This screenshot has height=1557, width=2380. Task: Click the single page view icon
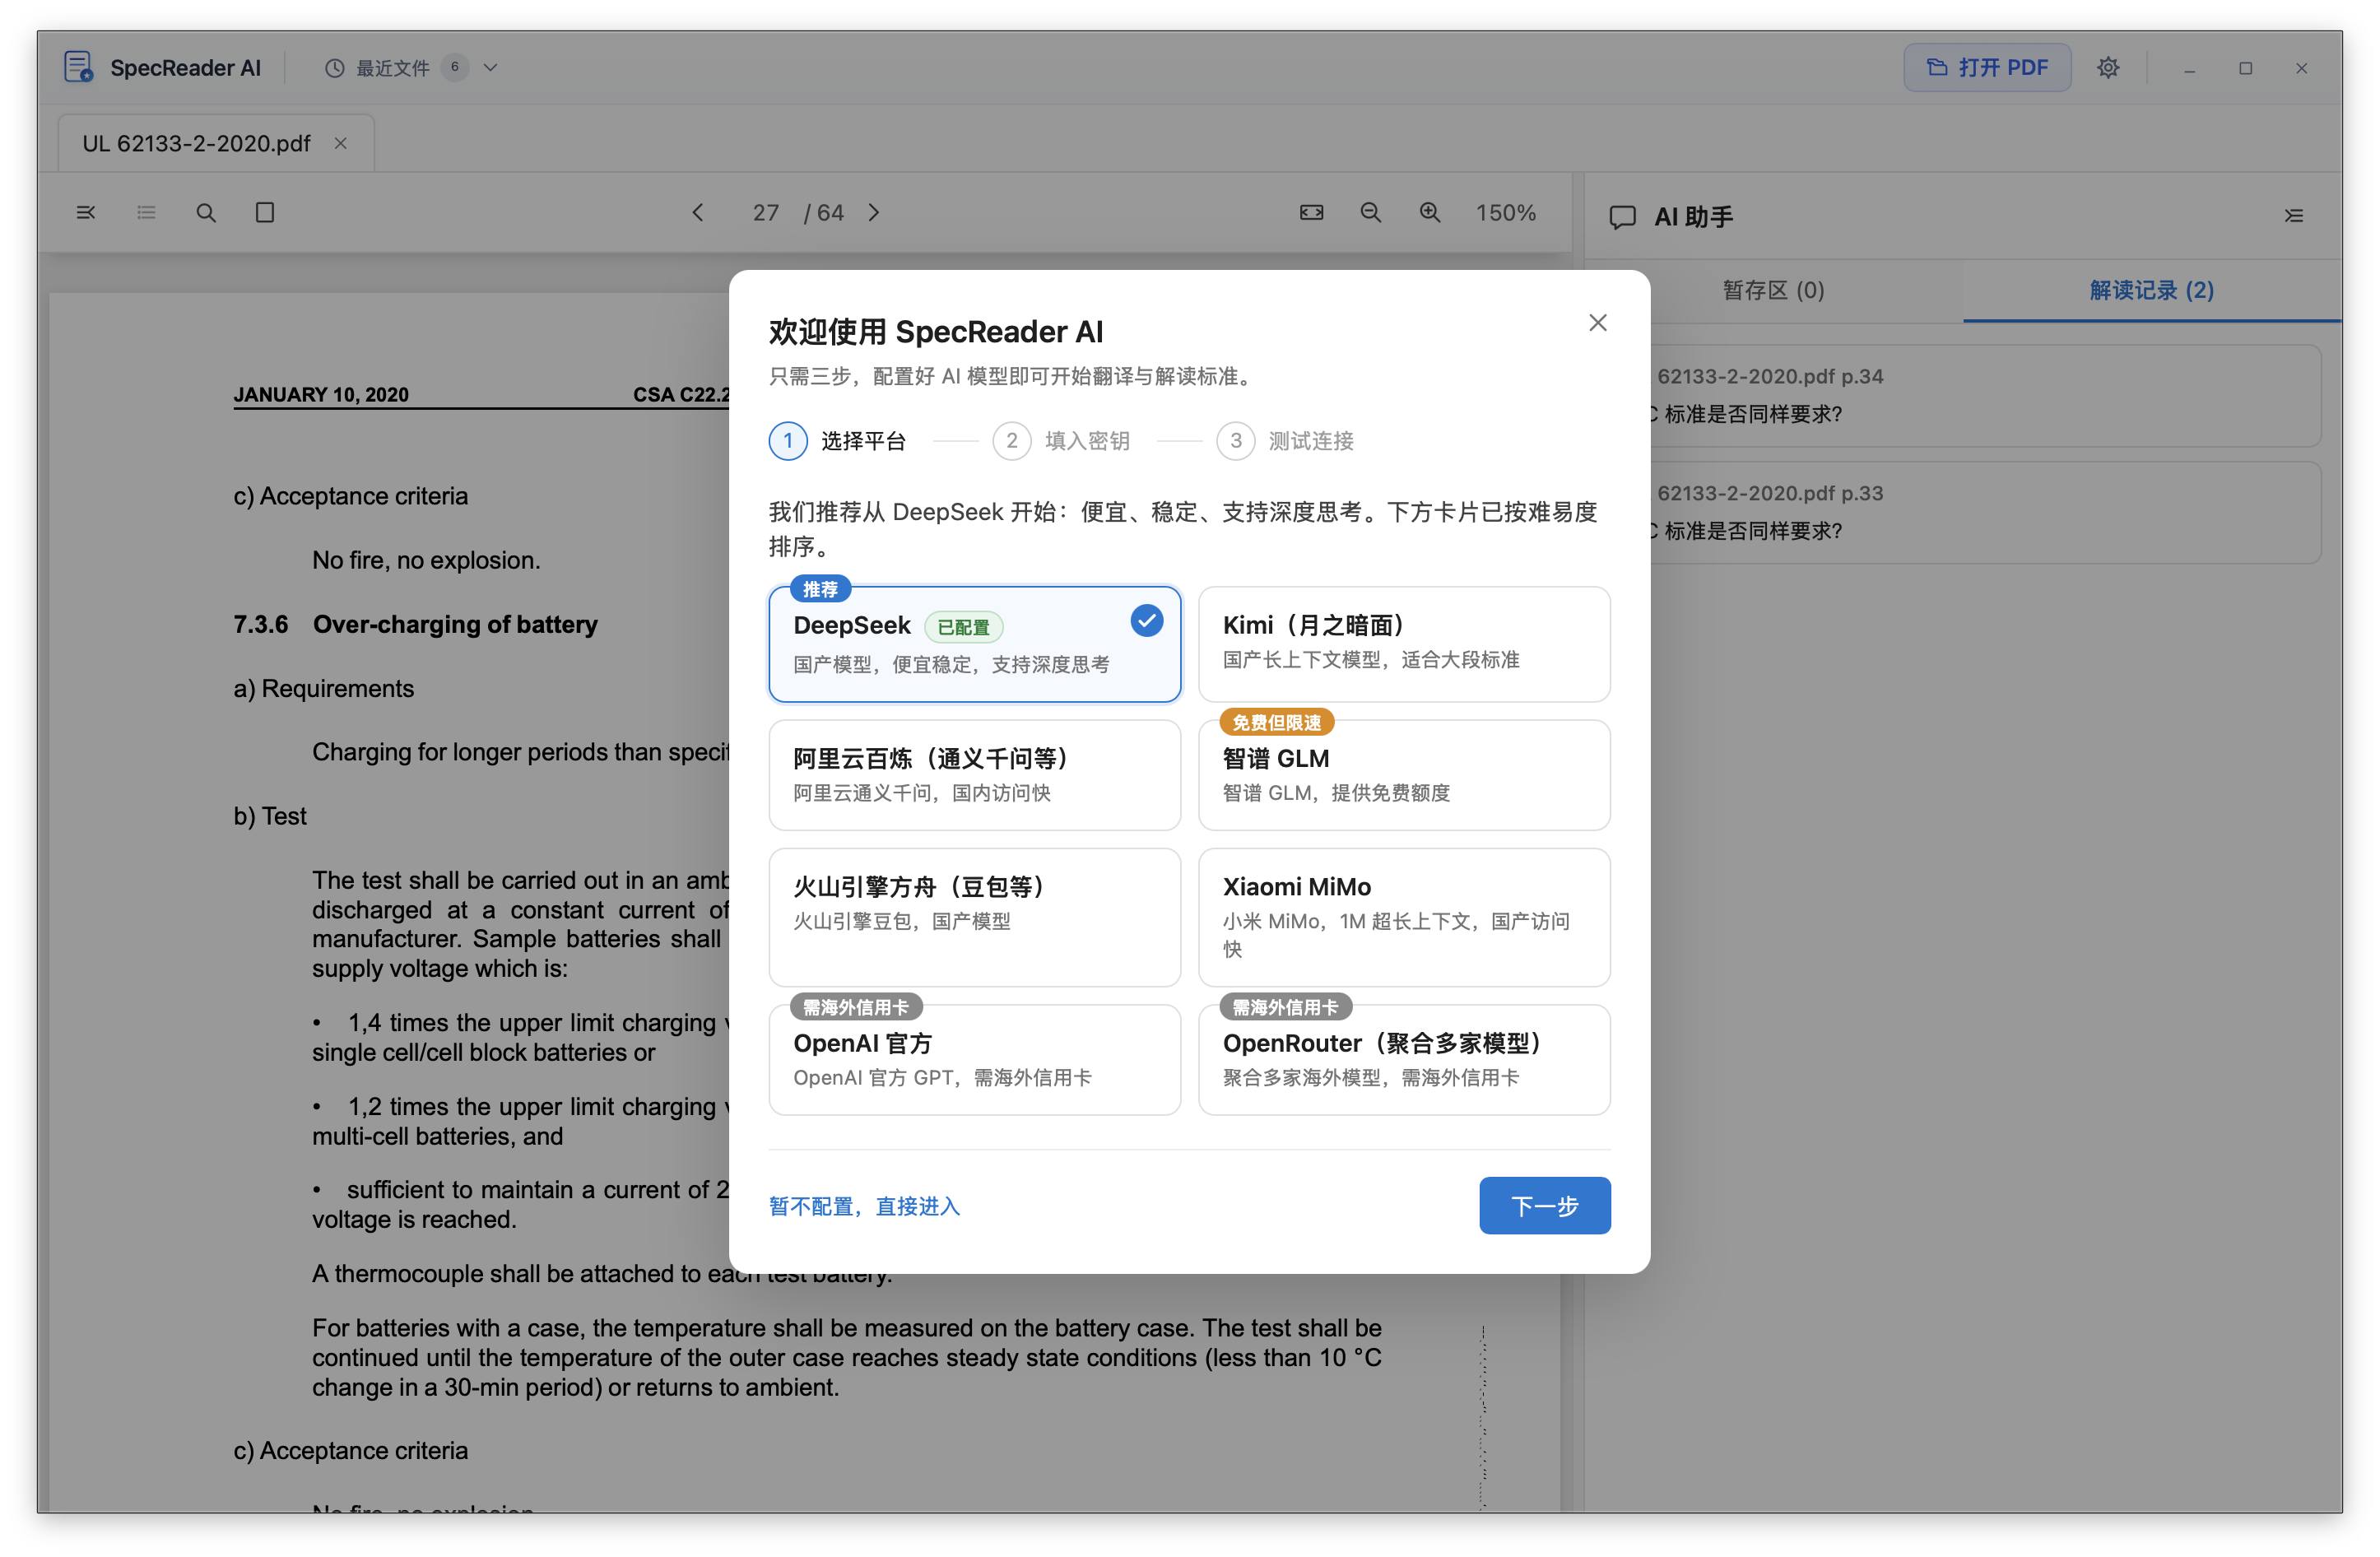[x=265, y=212]
